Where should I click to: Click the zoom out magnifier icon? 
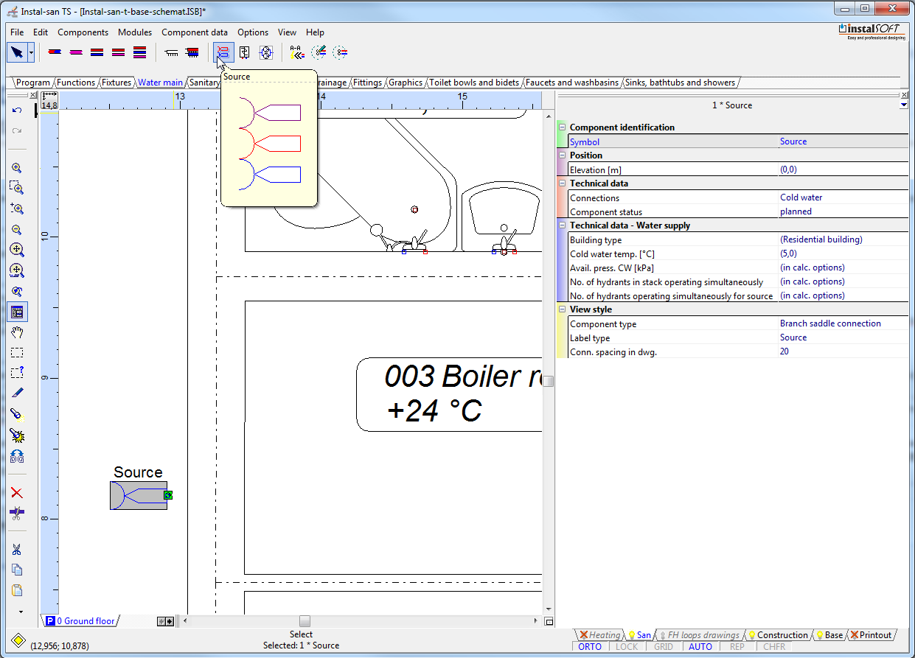(x=17, y=230)
